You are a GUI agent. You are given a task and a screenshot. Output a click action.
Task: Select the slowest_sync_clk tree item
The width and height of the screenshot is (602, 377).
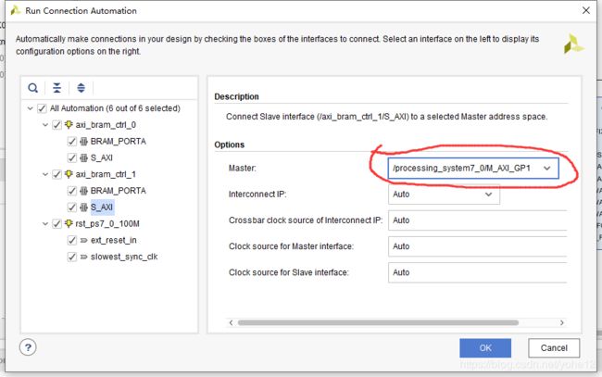tap(124, 257)
